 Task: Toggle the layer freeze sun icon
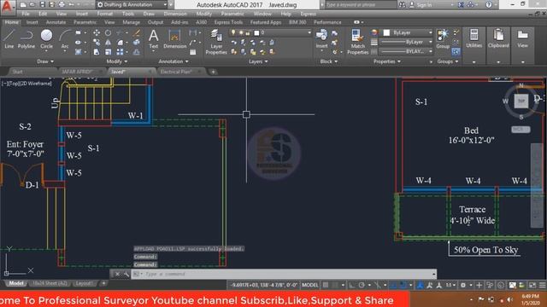[241, 32]
